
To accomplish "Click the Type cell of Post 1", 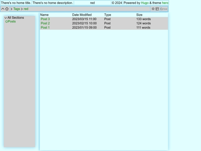I will coord(107,28).
